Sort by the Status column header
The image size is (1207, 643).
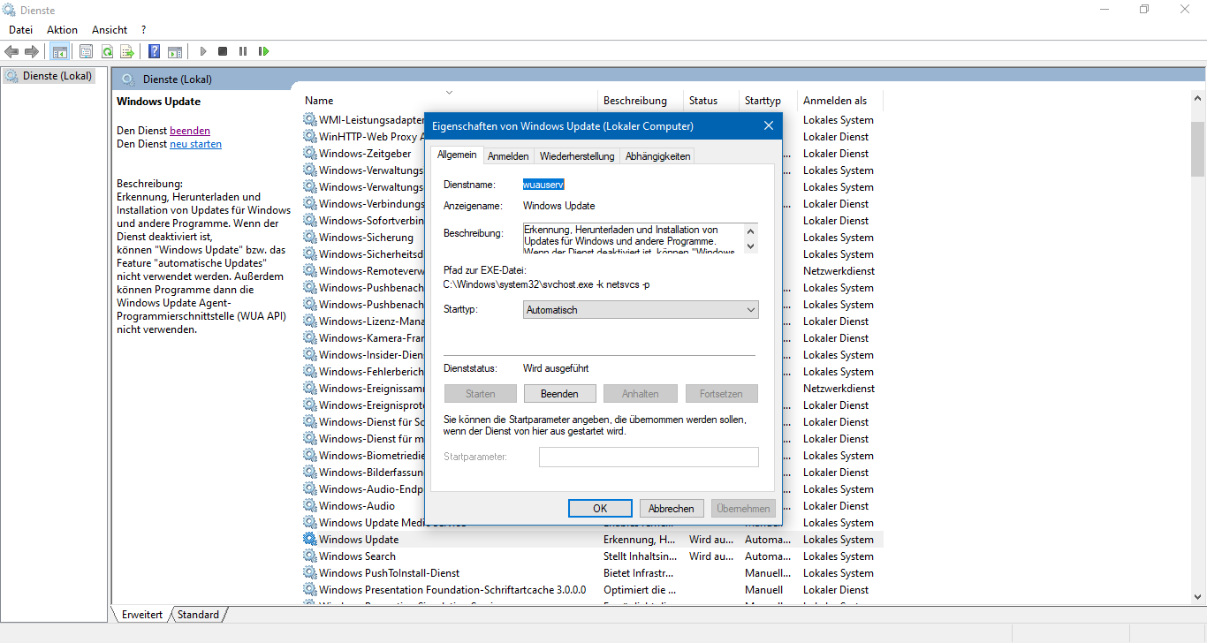(x=712, y=101)
